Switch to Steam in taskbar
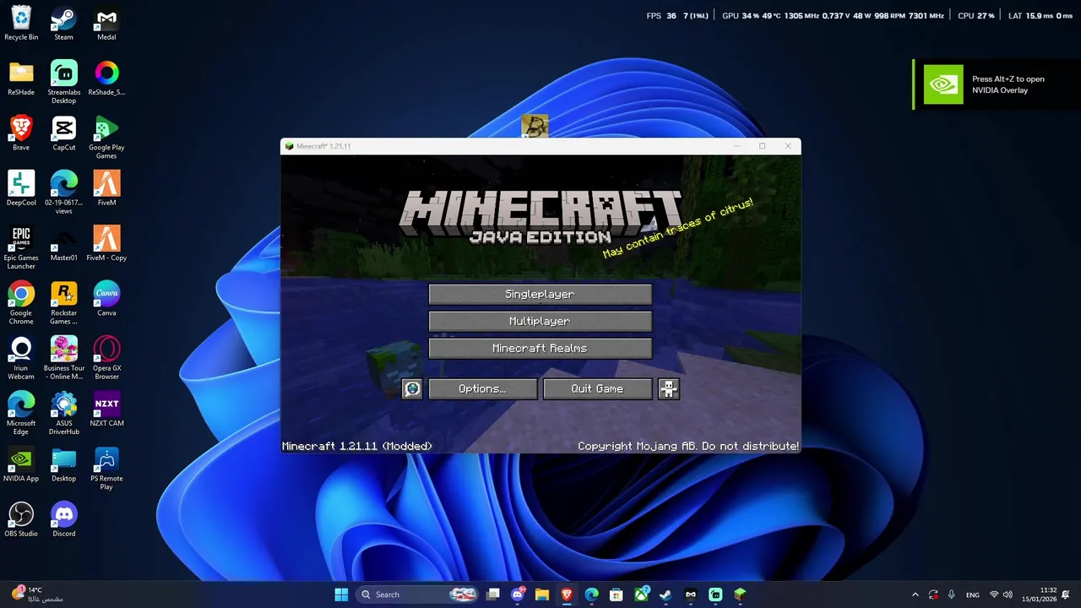 (x=665, y=594)
